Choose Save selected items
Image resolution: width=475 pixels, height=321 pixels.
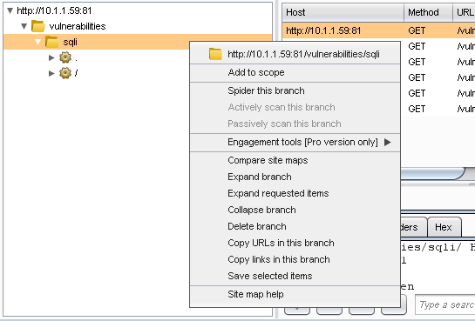pos(295,276)
